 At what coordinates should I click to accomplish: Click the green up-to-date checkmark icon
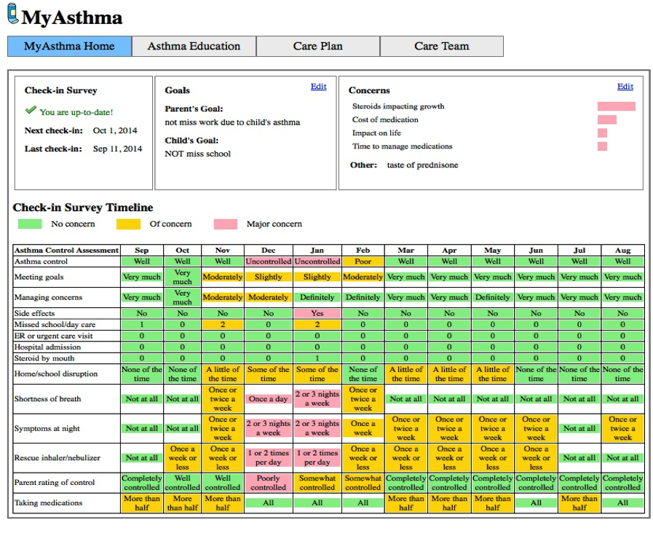[31, 111]
